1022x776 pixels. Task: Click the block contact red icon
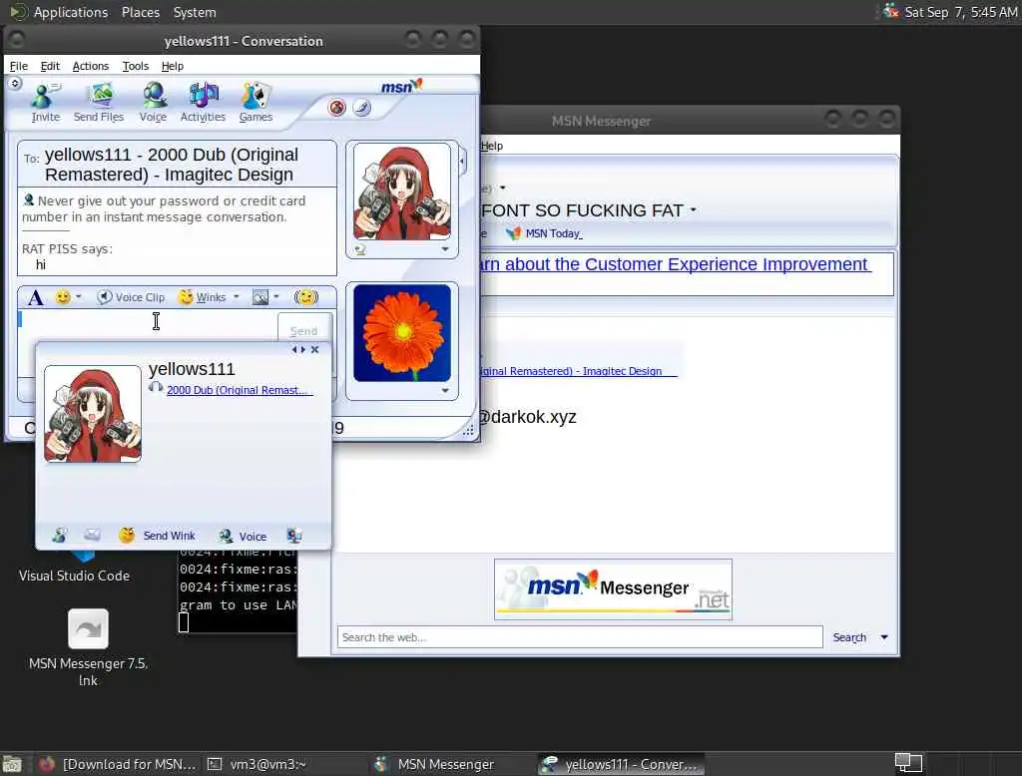[337, 108]
